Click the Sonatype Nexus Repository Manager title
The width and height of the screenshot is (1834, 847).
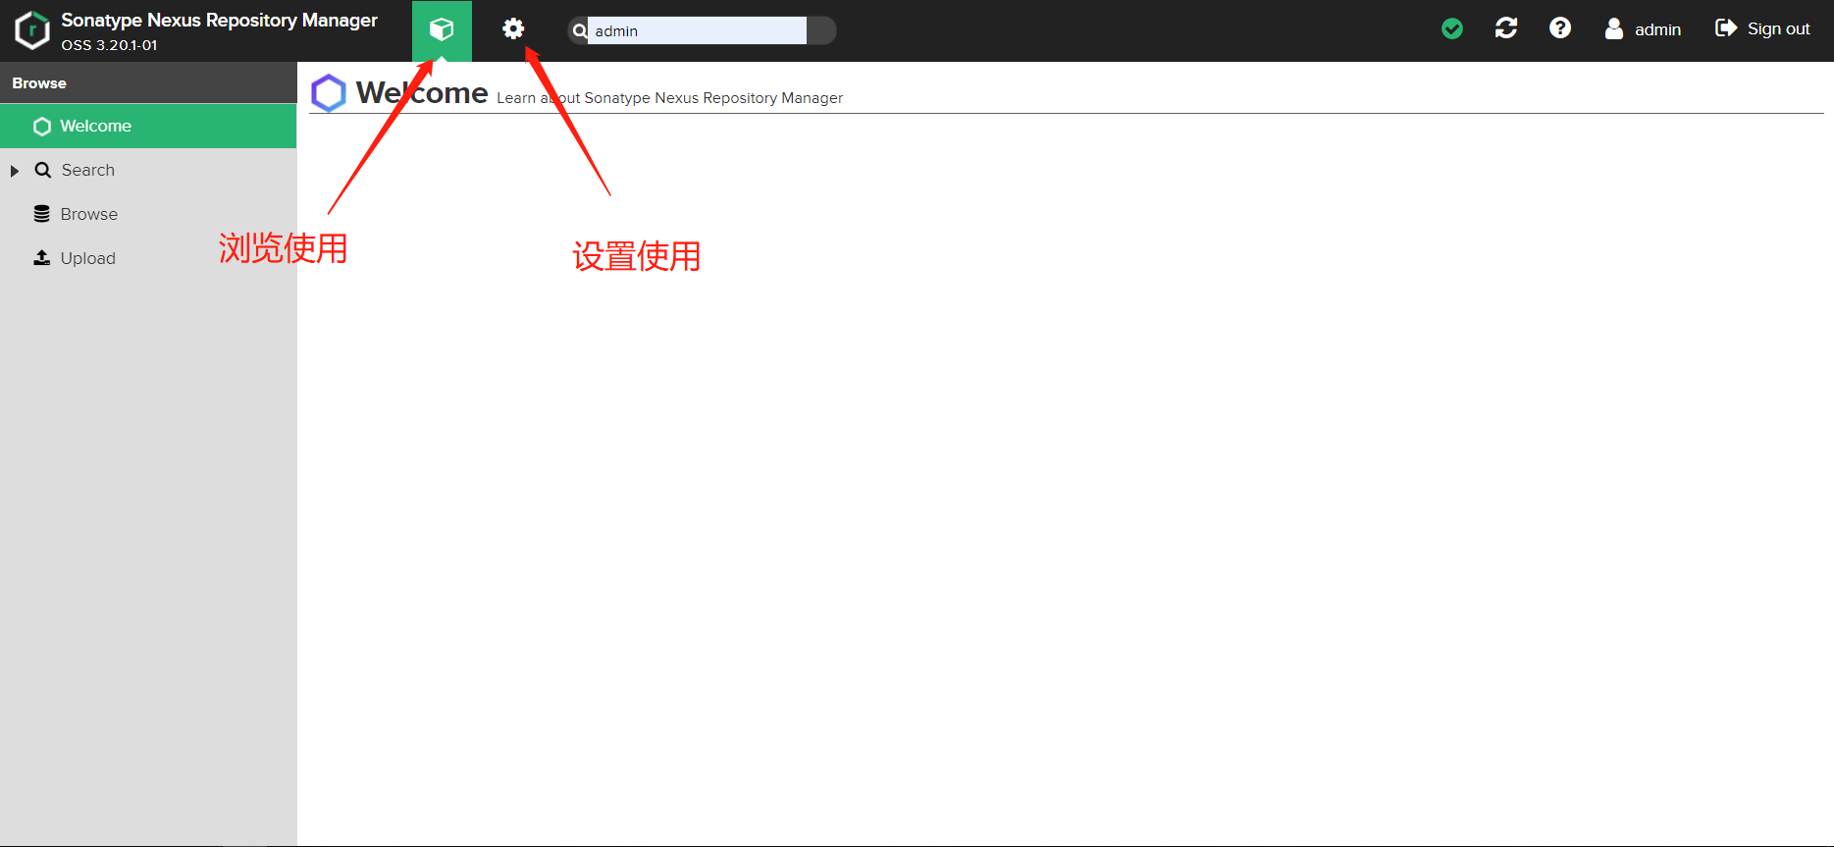pyautogui.click(x=219, y=21)
